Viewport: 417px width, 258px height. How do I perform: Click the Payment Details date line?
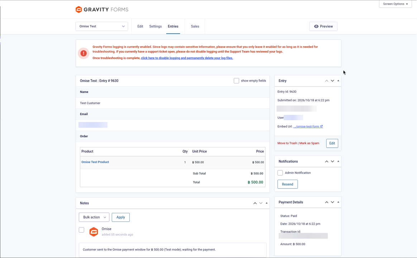click(300, 224)
